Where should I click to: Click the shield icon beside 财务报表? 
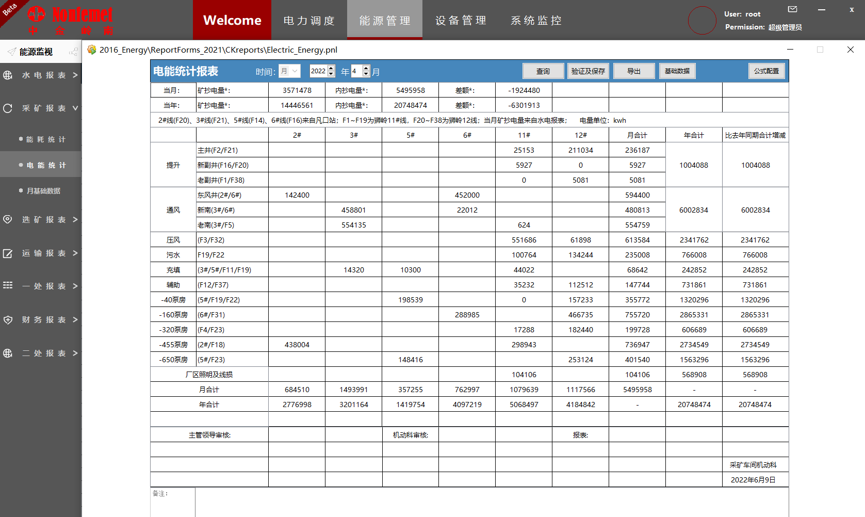(8, 320)
